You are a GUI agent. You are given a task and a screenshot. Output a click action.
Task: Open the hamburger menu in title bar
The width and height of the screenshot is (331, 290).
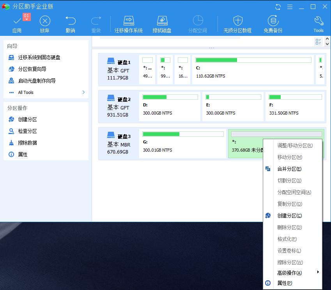pos(289,7)
